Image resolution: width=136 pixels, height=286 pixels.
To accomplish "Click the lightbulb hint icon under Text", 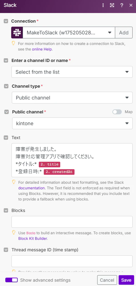I will 14,182.
